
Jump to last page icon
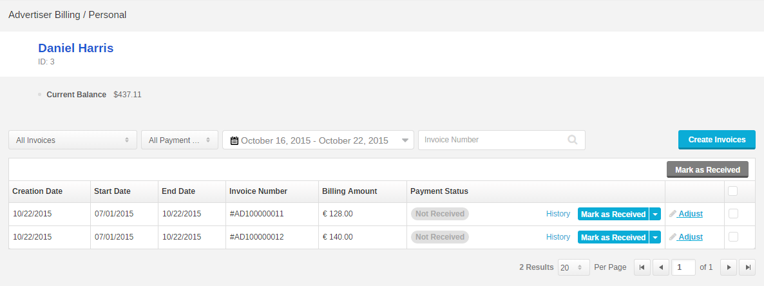click(x=747, y=267)
